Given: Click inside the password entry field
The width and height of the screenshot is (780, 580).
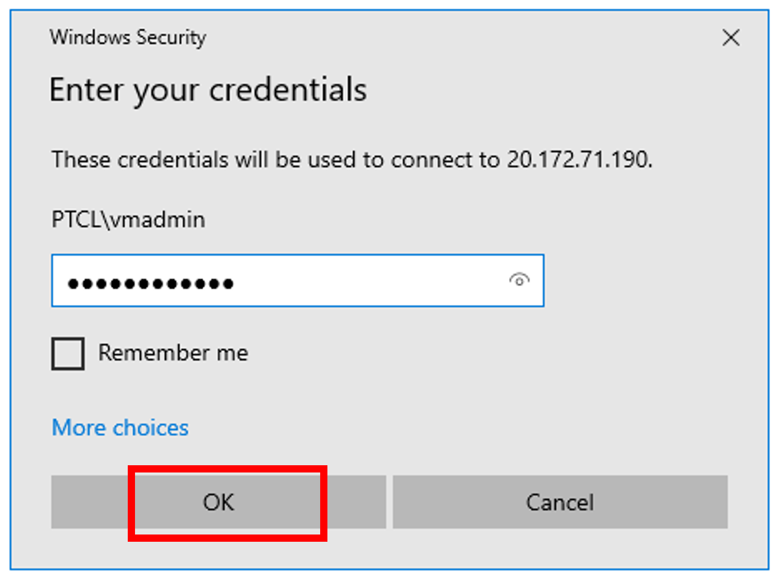Looking at the screenshot, I should pyautogui.click(x=259, y=280).
